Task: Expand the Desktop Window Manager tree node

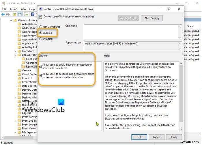Action: tap(15, 98)
